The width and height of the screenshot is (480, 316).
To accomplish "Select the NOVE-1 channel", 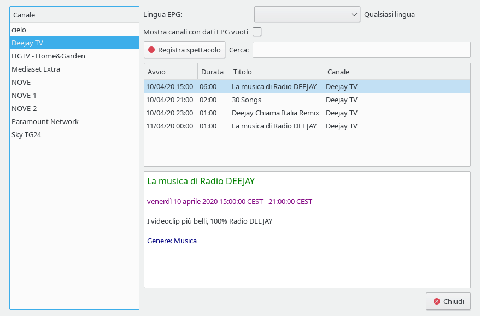I will (74, 96).
